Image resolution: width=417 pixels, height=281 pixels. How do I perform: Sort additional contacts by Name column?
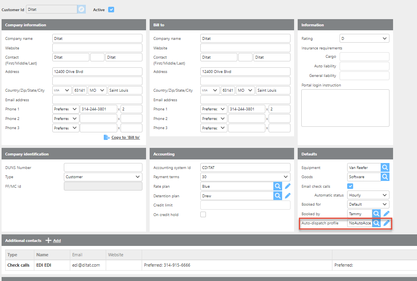(42, 255)
